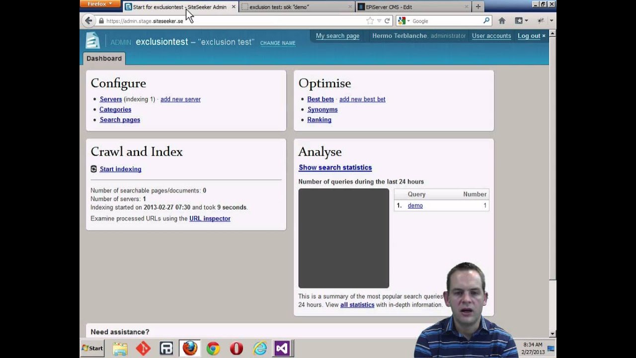Screen dimensions: 636x358
Task: Open the Search pages link
Action: point(120,120)
